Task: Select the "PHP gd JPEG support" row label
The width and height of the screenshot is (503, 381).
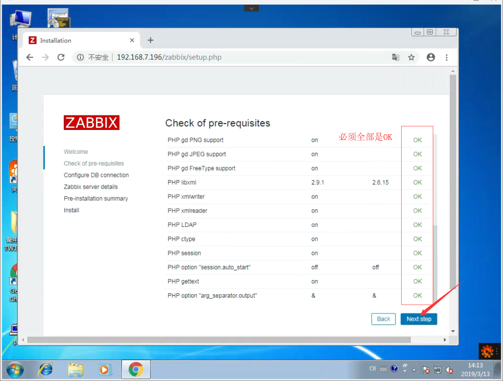Action: (197, 154)
